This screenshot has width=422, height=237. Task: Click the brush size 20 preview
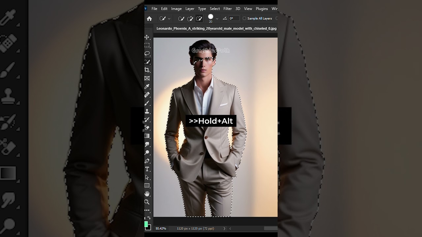point(211,18)
